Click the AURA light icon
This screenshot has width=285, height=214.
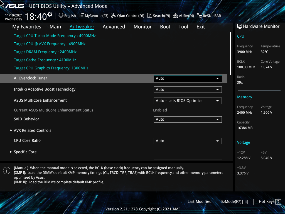[176, 16]
